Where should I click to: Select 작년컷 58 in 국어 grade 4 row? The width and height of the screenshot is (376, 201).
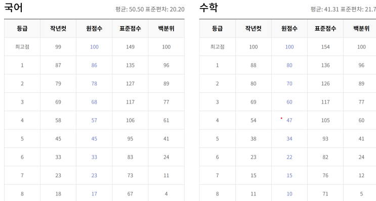point(58,120)
